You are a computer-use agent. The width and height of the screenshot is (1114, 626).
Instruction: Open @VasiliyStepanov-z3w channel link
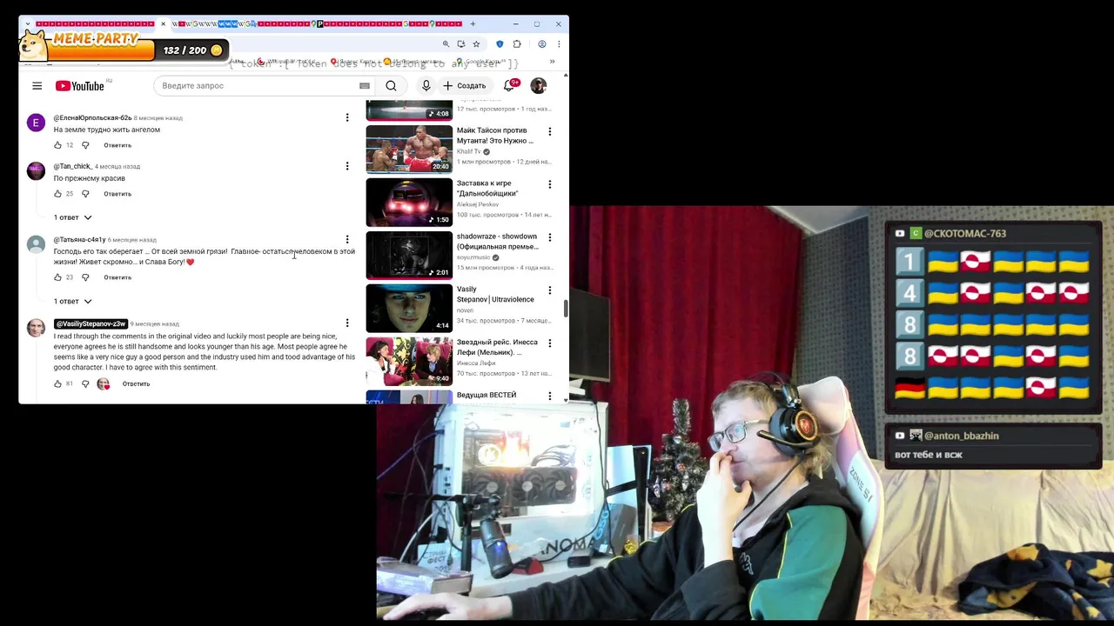[91, 323]
